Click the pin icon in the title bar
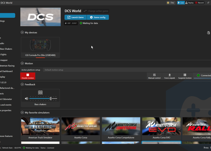This screenshot has width=211, height=151. tap(208, 3)
